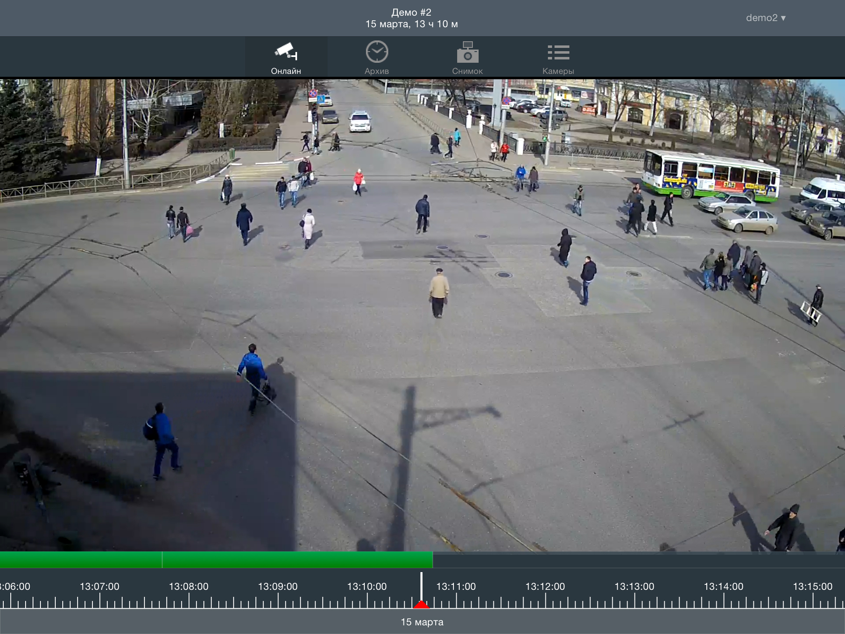This screenshot has height=634, width=845.
Task: Click the red playhead triangle marker
Action: pyautogui.click(x=421, y=605)
